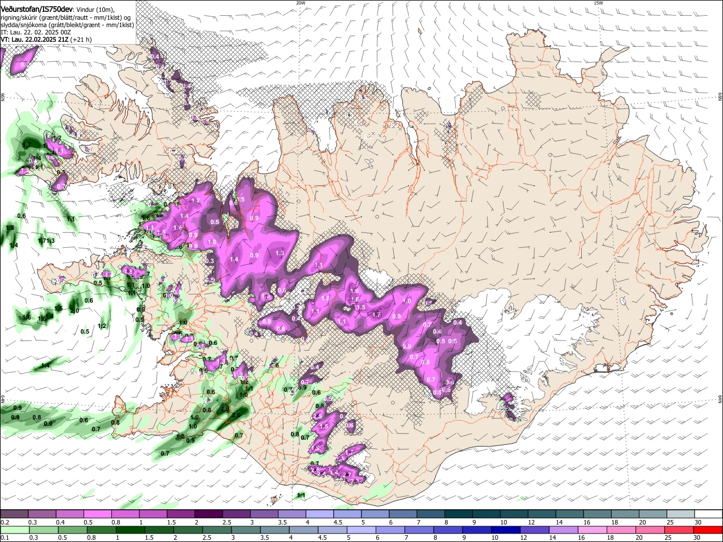Image resolution: width=723 pixels, height=542 pixels.
Task: Click the gray-blue rain swatch labeled 3.5
Action: tap(273, 530)
